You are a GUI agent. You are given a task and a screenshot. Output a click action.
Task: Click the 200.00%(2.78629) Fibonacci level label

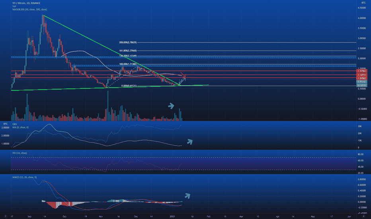(128, 42)
